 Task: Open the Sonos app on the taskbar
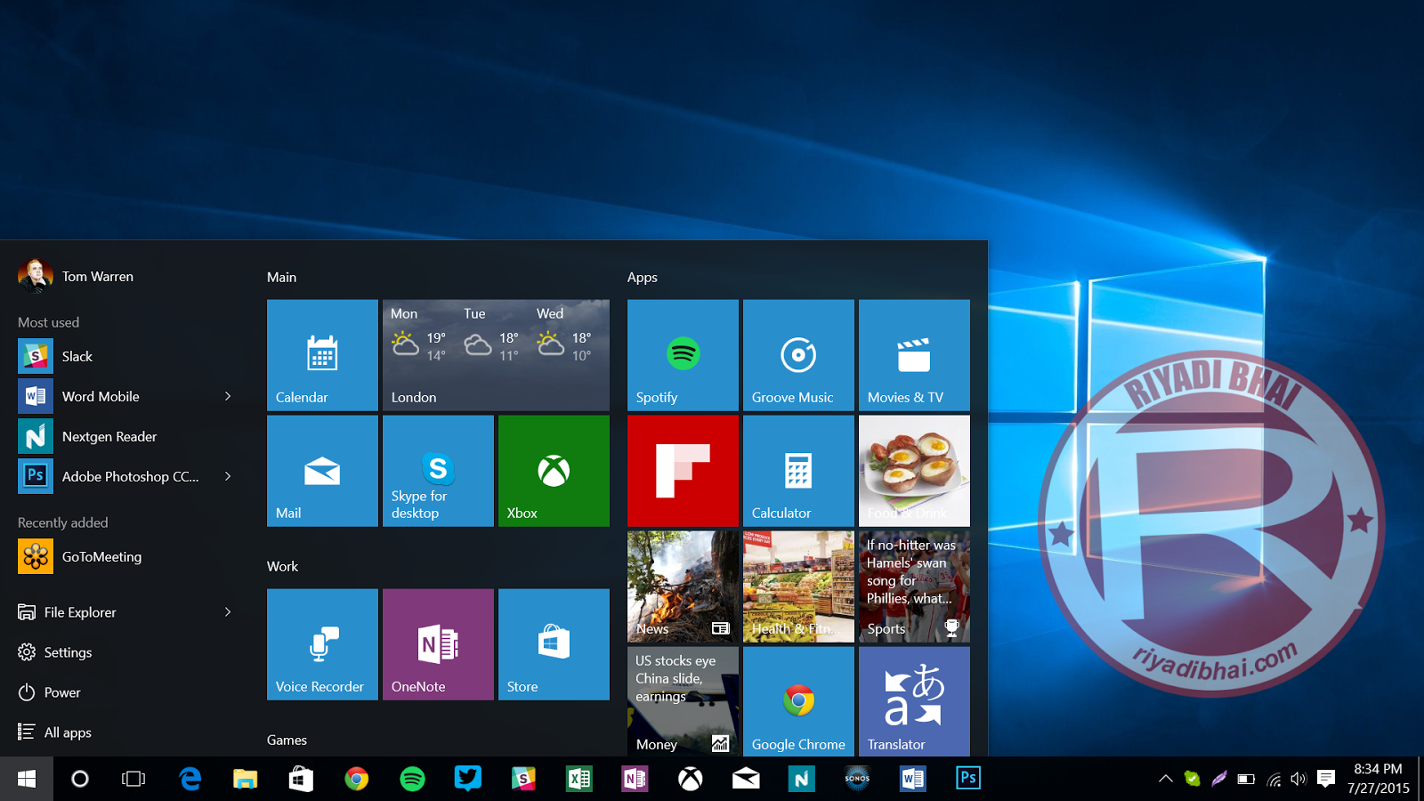857,779
